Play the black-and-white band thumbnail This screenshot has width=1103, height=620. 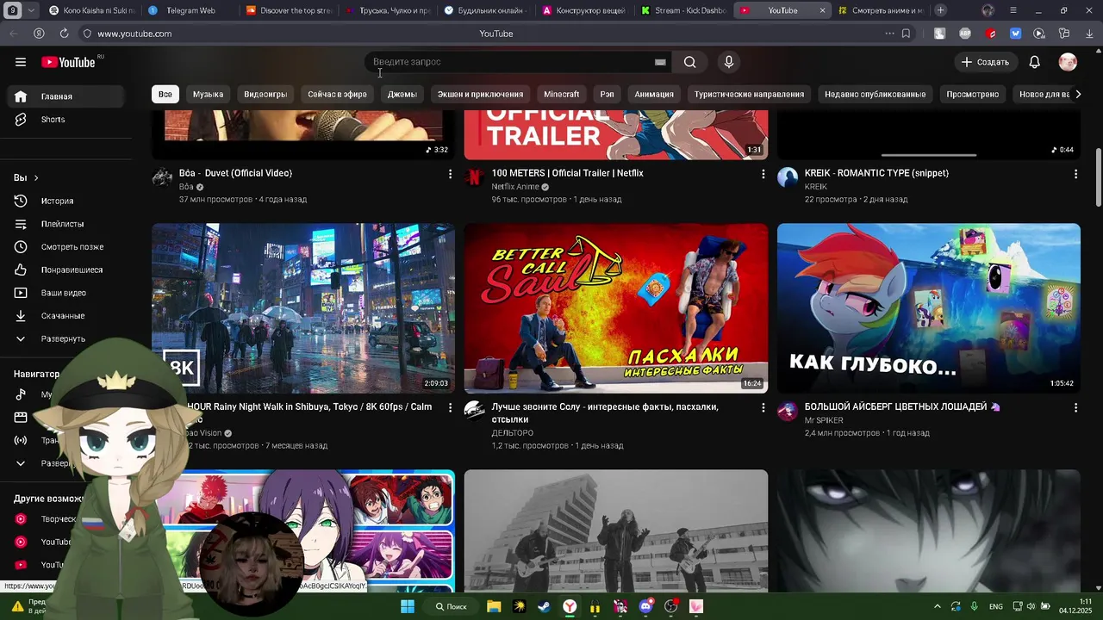[x=616, y=530]
